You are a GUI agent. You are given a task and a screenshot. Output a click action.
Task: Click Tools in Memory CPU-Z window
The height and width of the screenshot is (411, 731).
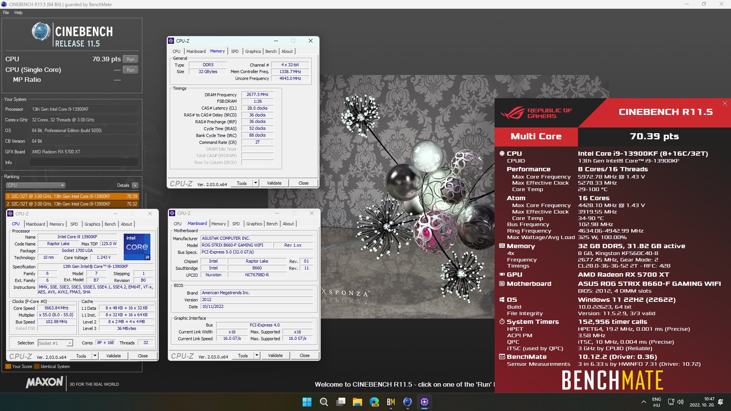242,183
